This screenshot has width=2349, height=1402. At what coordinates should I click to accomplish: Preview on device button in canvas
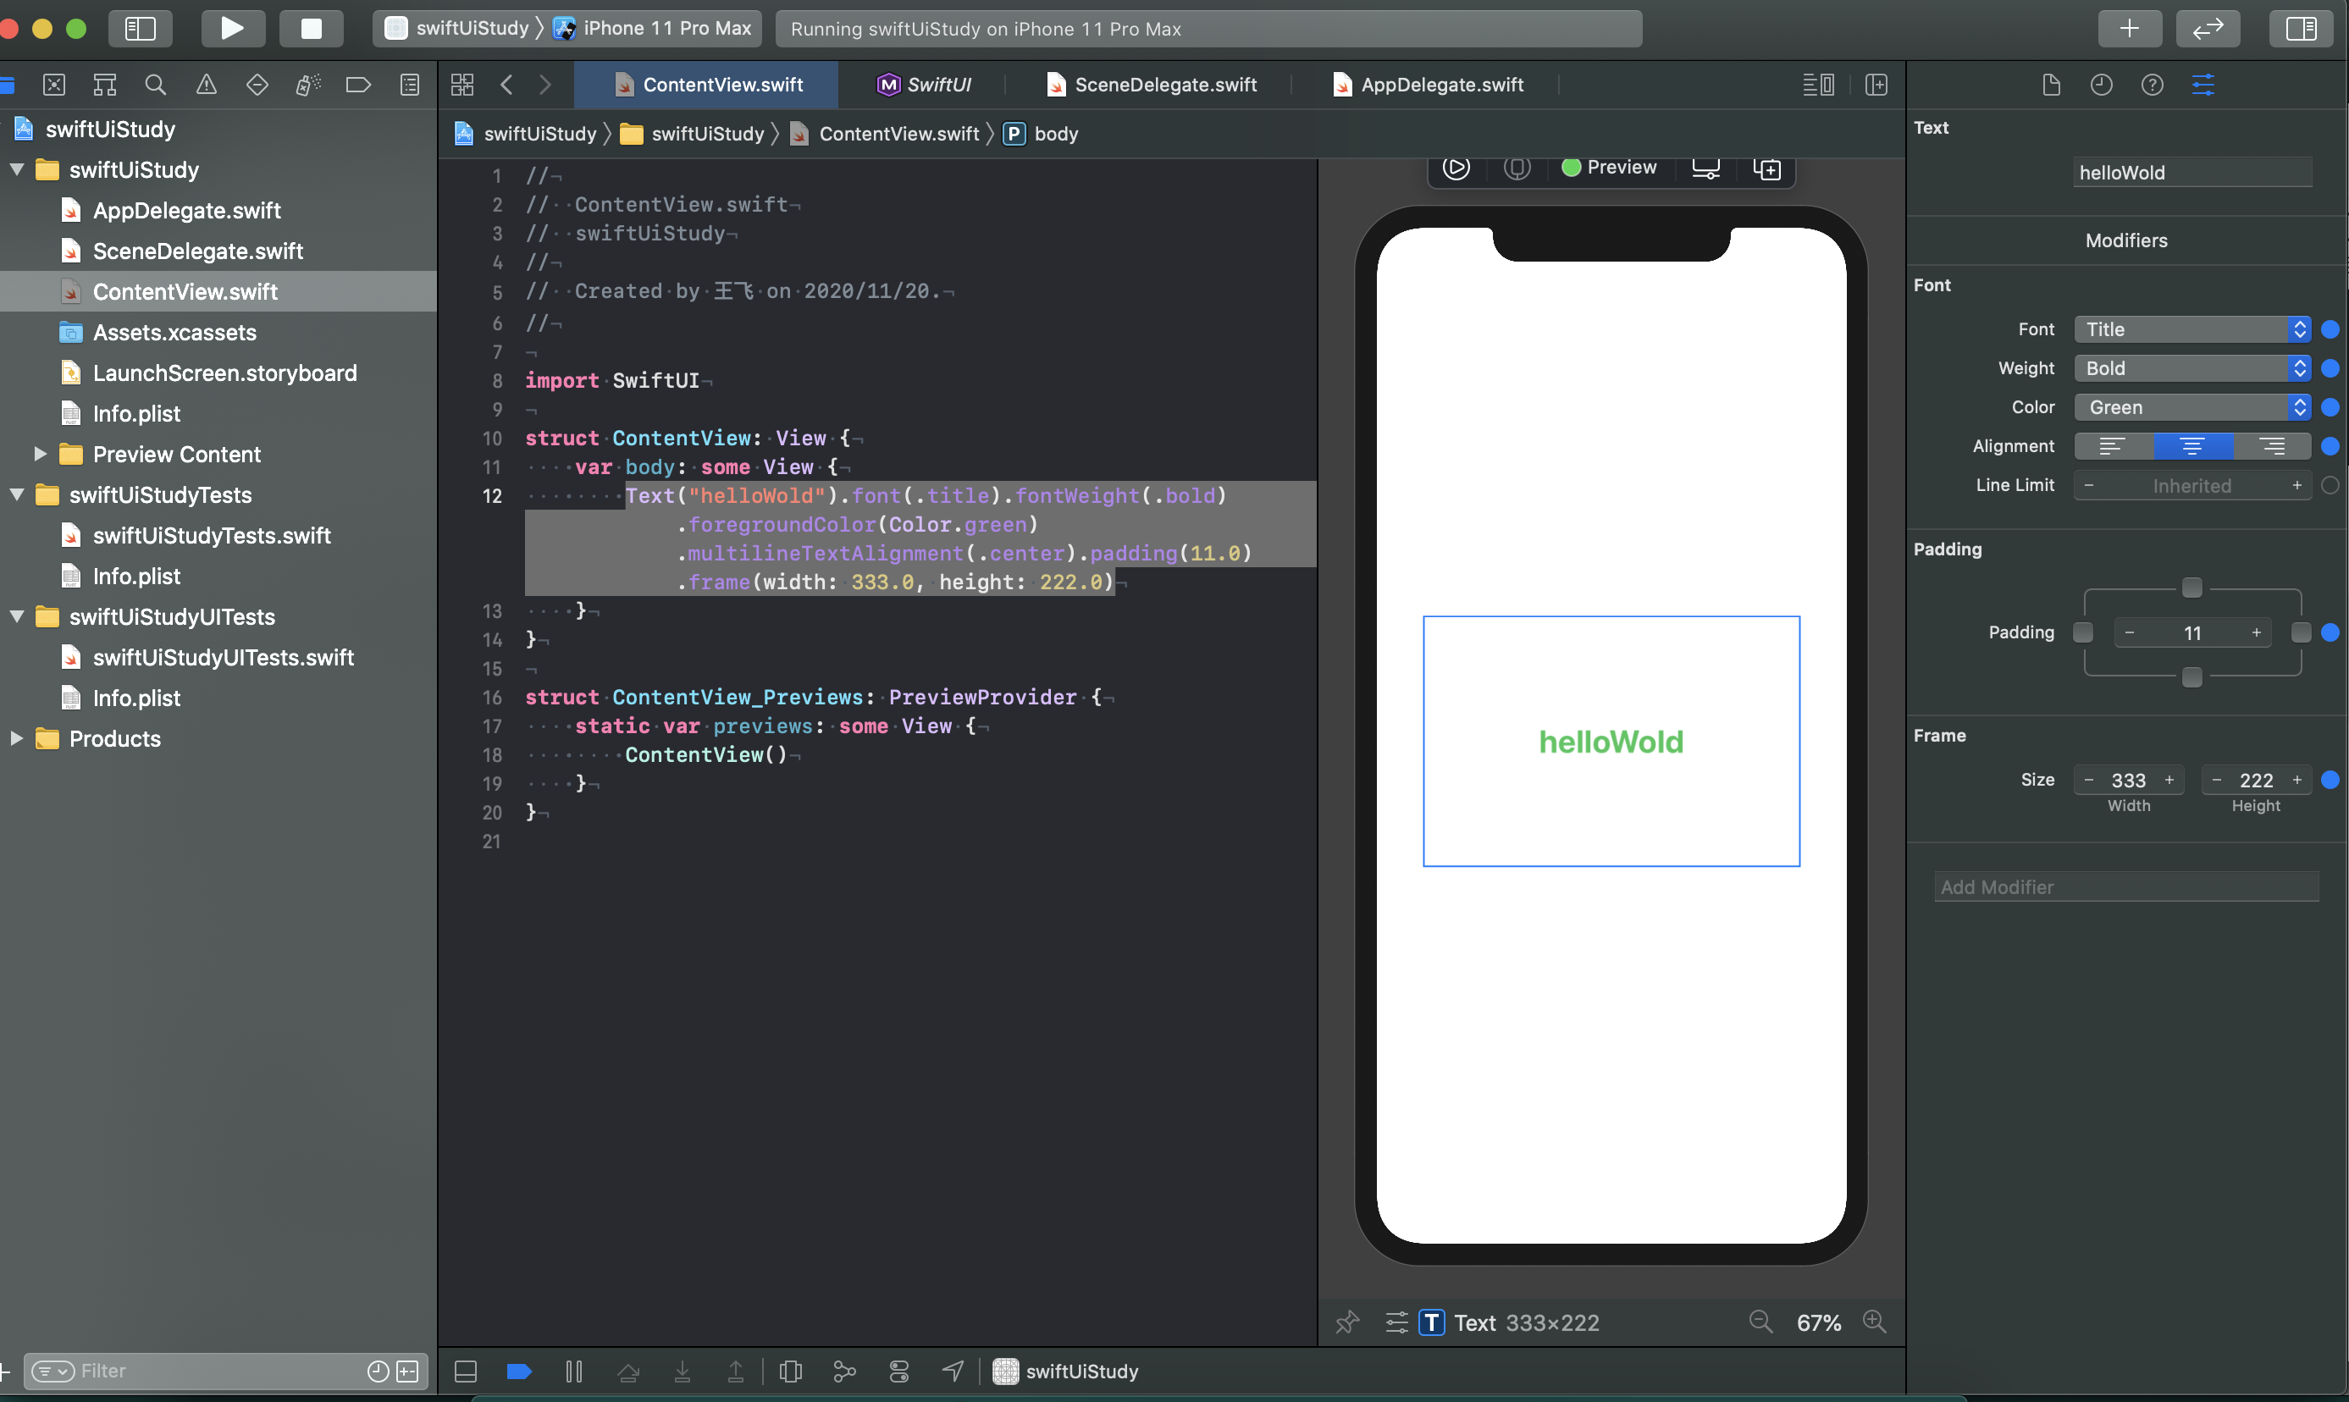[x=1705, y=168]
